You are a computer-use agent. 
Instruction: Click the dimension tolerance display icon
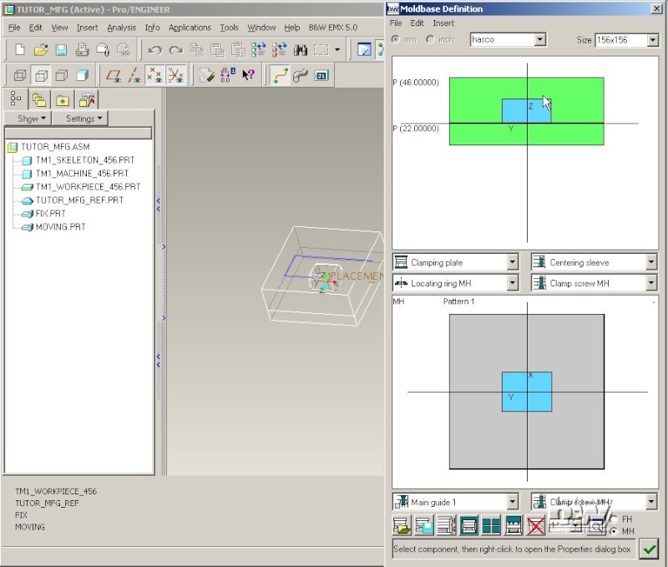click(227, 76)
